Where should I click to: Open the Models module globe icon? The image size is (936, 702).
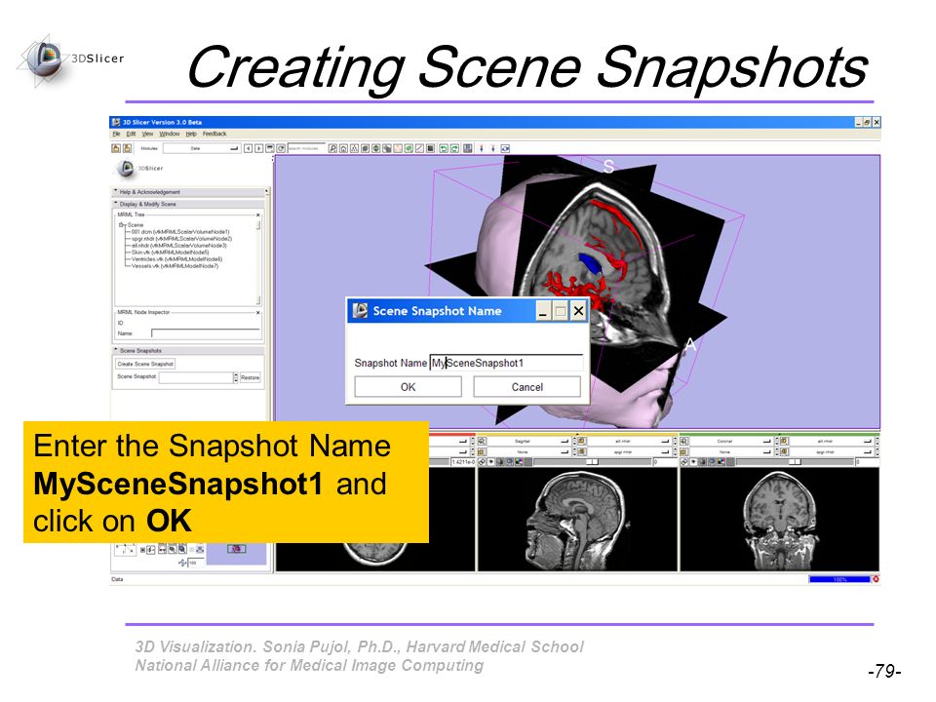(x=375, y=148)
